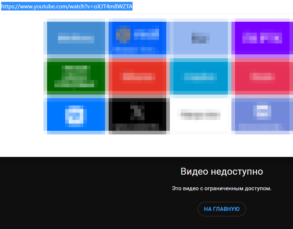This screenshot has height=229, width=293.
Task: Click the white square icon on the blue tile
Action: 76,114
